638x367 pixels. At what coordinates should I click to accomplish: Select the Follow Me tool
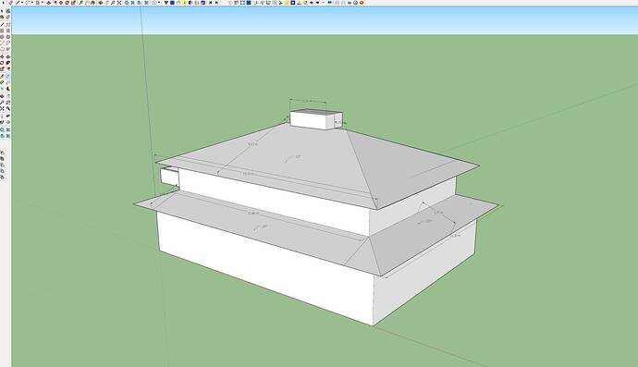8,62
